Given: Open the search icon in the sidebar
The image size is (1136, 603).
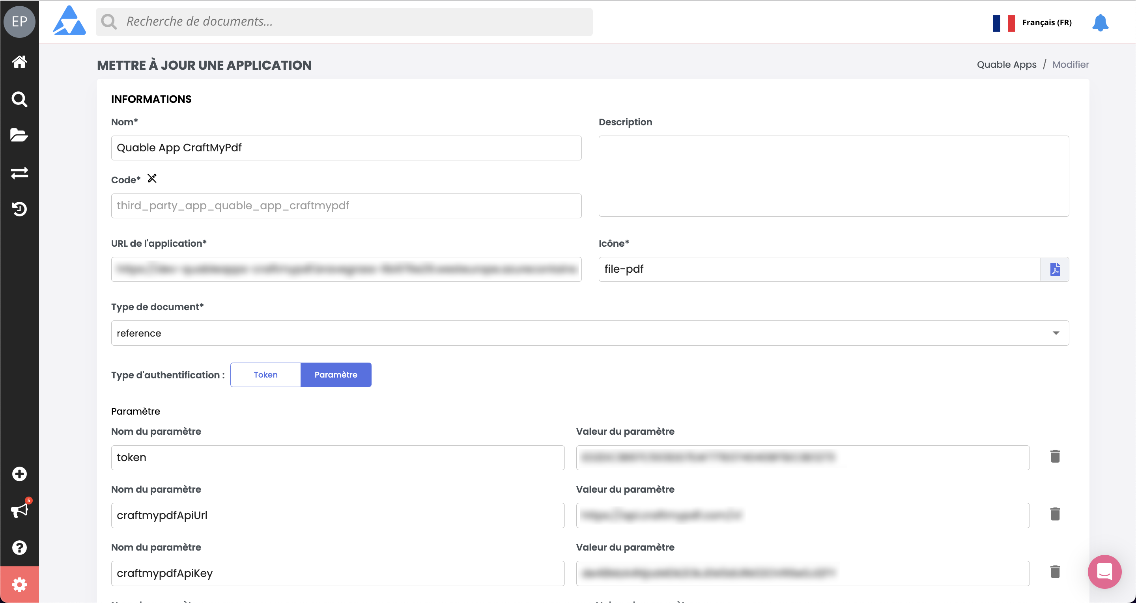Looking at the screenshot, I should pos(19,99).
